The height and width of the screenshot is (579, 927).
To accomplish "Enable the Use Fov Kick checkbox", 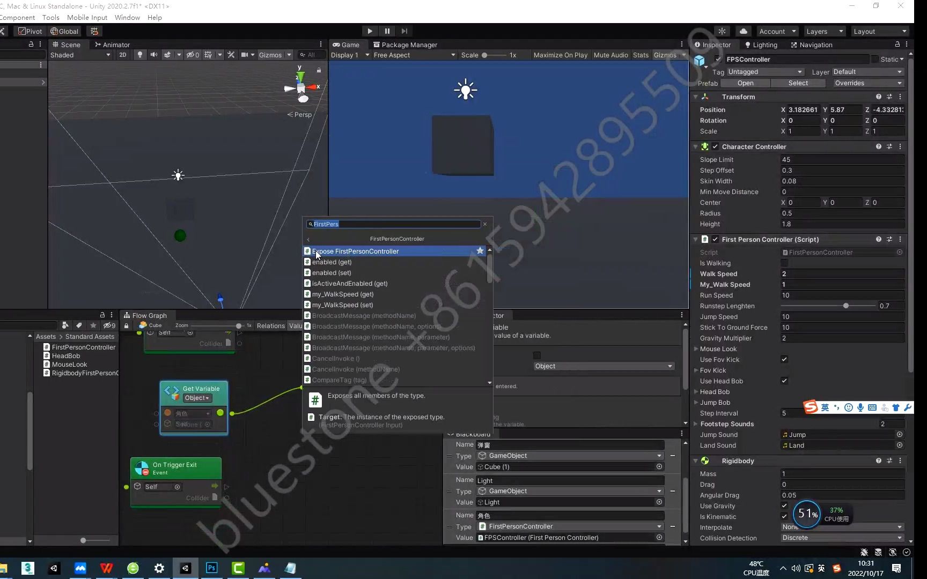I will [784, 360].
